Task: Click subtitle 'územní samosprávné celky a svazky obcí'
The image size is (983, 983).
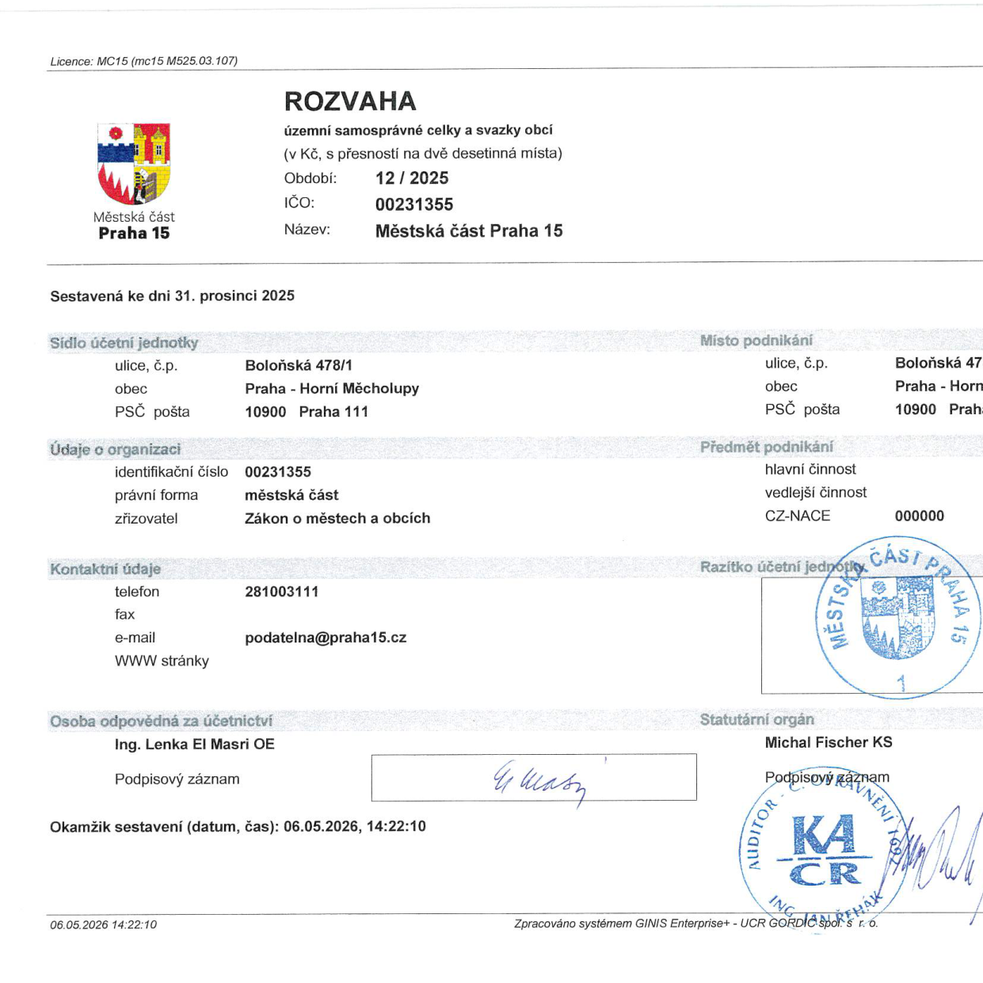Action: coord(418,131)
